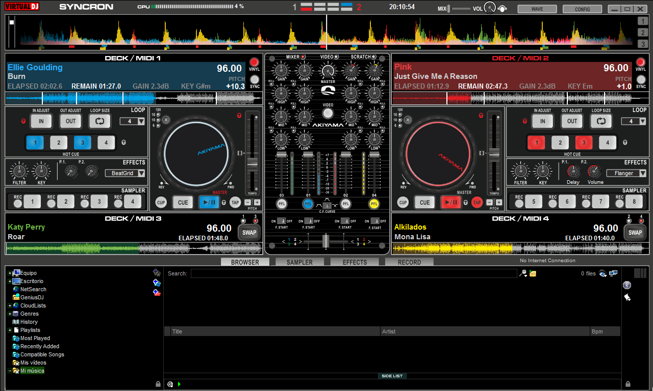The width and height of the screenshot is (653, 391).
Task: Sort the file list by Artist column
Action: [x=485, y=331]
